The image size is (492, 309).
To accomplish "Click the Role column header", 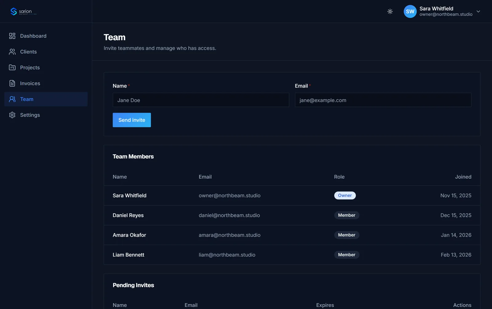I will [339, 177].
